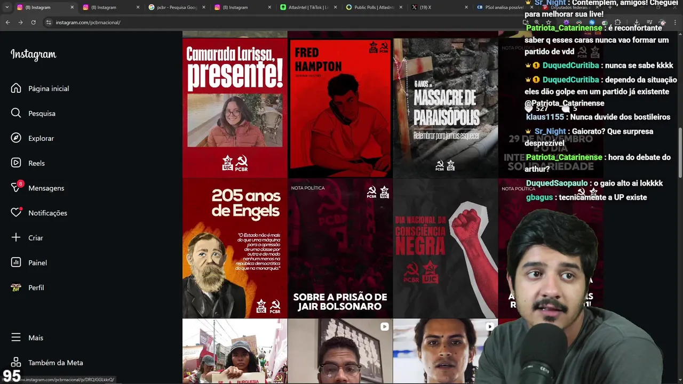The image size is (683, 384).
Task: Open the Massacre de Paraisópolis post
Action: [445, 108]
